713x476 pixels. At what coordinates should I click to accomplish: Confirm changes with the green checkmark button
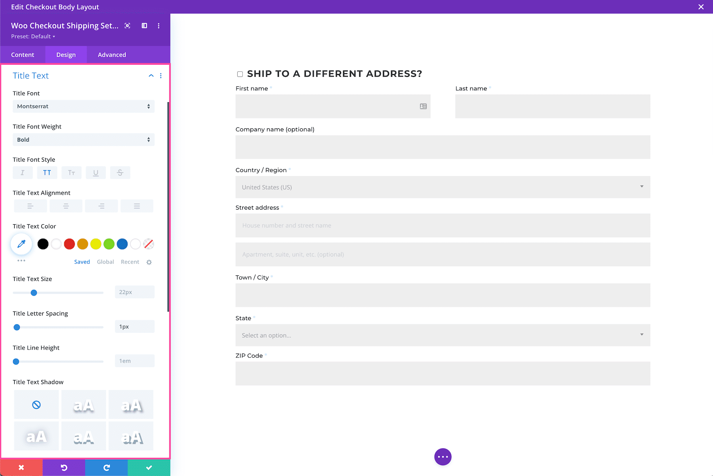point(149,467)
